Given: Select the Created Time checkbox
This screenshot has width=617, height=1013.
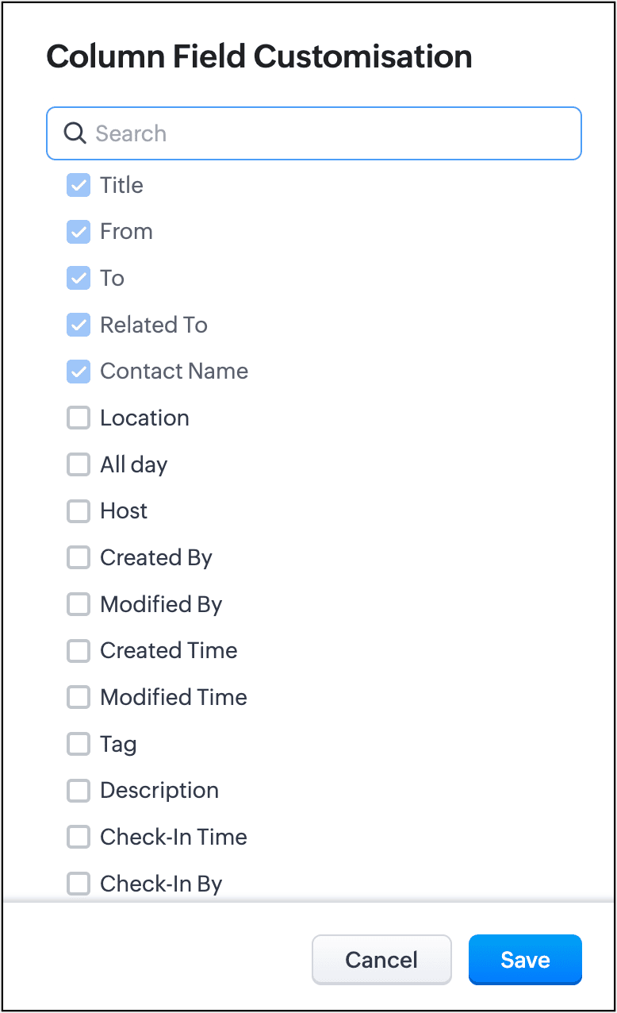Looking at the screenshot, I should [79, 651].
